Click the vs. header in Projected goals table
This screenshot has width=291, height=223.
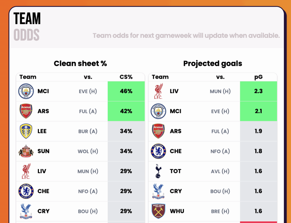[x=220, y=77]
